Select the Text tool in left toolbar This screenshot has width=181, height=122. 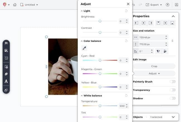tap(6, 81)
